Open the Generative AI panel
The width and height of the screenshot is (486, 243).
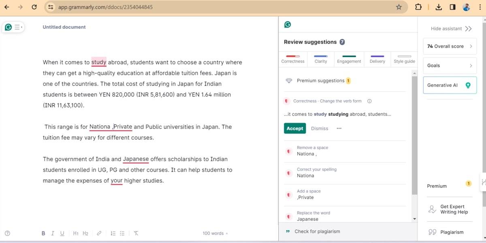[450, 85]
